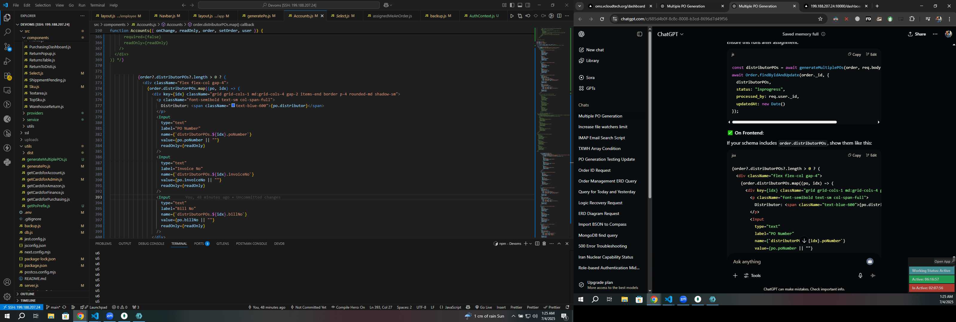Image resolution: width=956 pixels, height=322 pixels.
Task: Click Kill Terminal trash icon in panel
Action: [544, 244]
